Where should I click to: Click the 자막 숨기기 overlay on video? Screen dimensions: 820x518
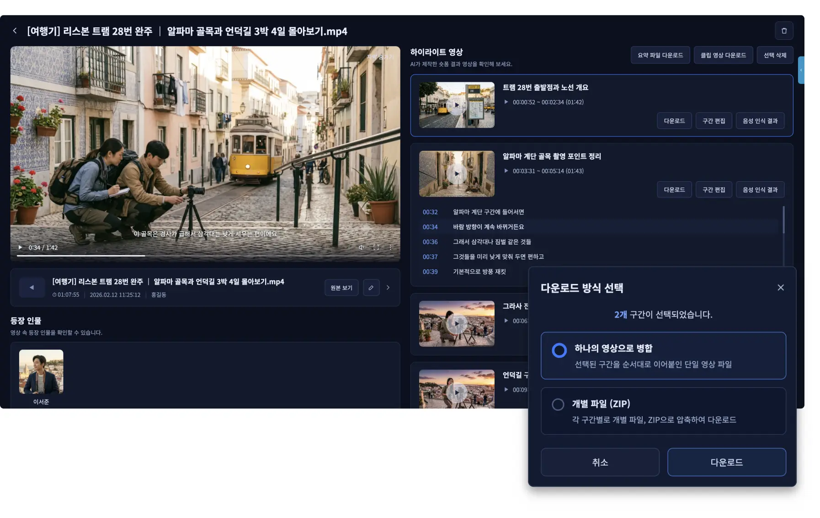coord(380,57)
